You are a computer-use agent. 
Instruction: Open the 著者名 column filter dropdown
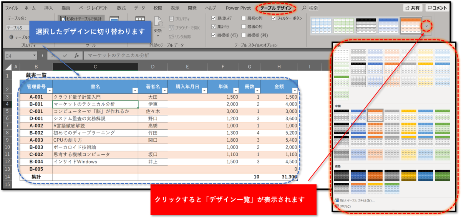click(164, 91)
